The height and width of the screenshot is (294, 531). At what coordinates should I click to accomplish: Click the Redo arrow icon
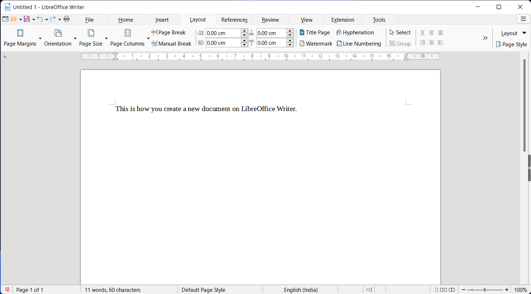(x=53, y=19)
